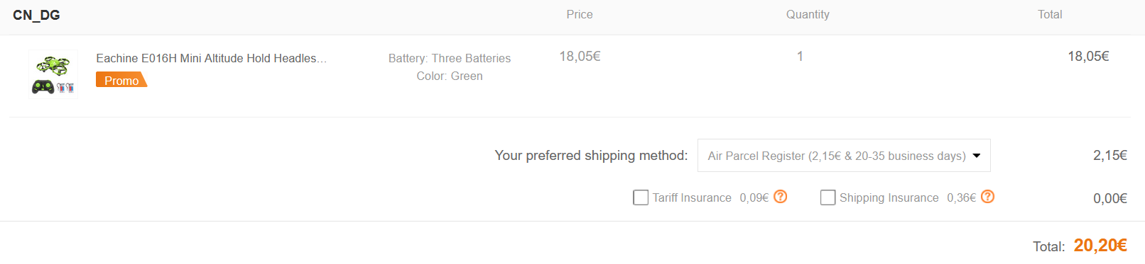Click the CN_DG warehouse heading
The height and width of the screenshot is (264, 1145).
coord(36,15)
